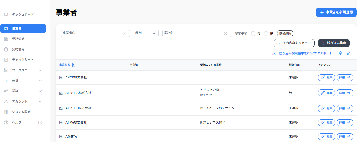Open 委託情報 menu item
357x142 pixels.
click(x=18, y=39)
